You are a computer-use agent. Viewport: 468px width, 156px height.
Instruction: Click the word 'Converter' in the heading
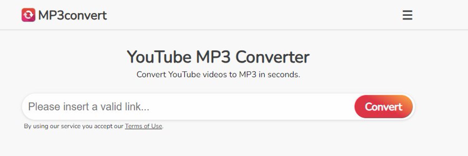pyautogui.click(x=272, y=57)
